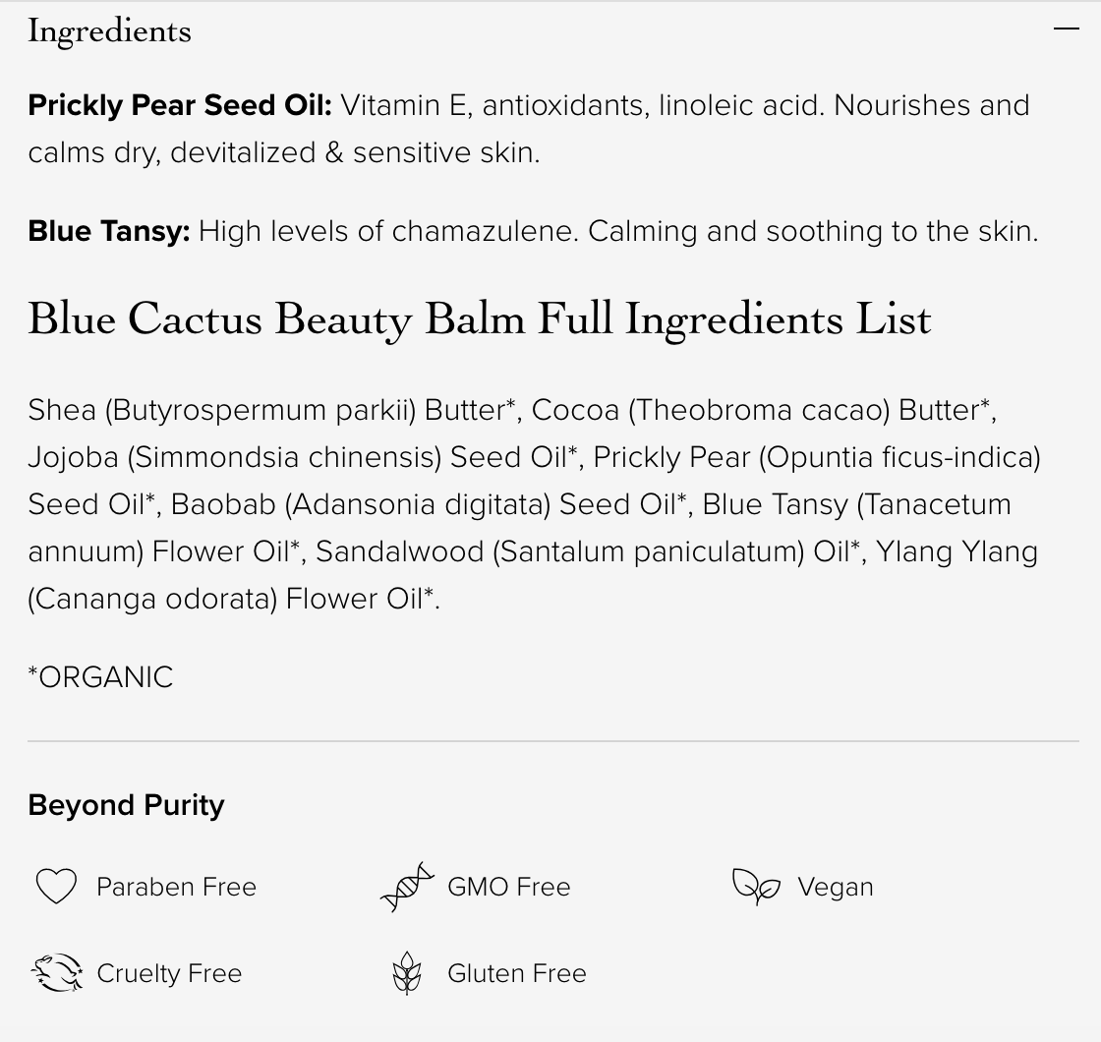
Task: Click the Paraben Free heart icon
Action: tap(56, 887)
